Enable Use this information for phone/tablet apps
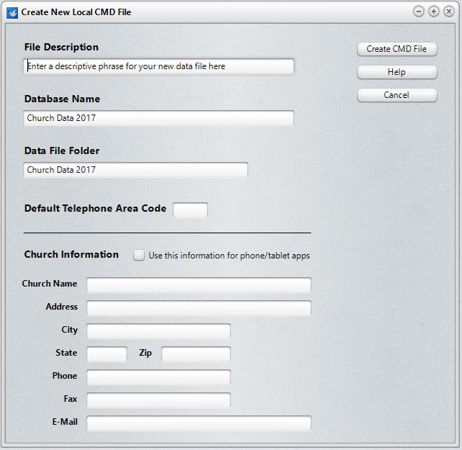Image resolution: width=462 pixels, height=450 pixels. (x=139, y=255)
